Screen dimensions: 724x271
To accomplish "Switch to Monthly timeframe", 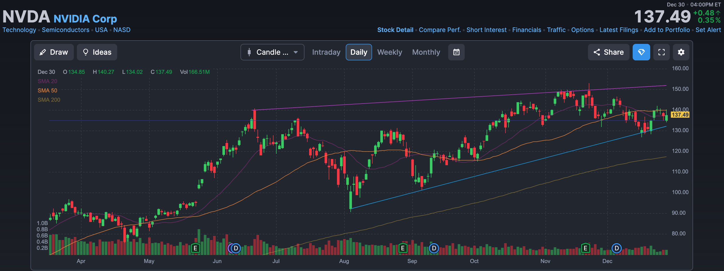I will (426, 52).
